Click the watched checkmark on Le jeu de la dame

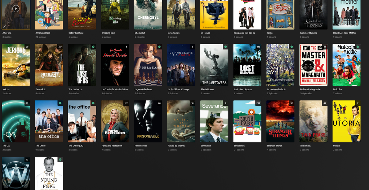click(159, 47)
